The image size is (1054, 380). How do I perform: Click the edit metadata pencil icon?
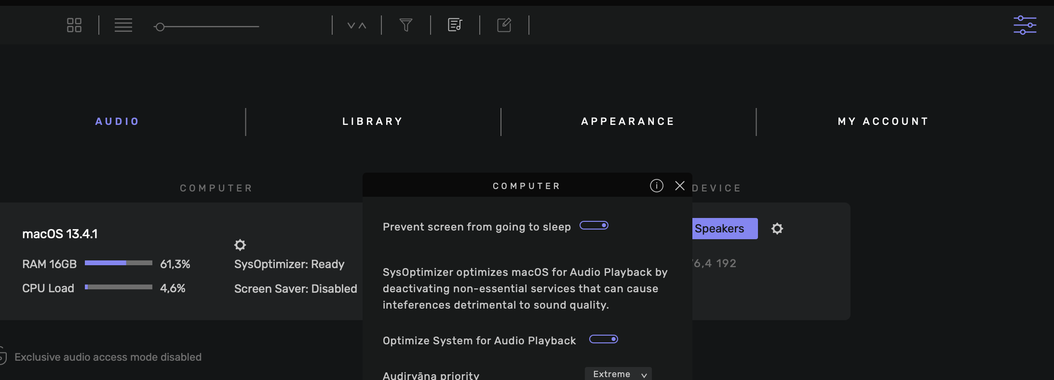pos(504,25)
